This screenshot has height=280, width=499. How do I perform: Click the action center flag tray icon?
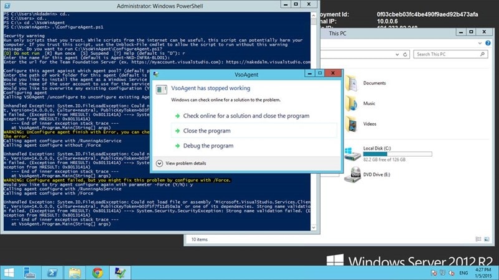point(434,273)
